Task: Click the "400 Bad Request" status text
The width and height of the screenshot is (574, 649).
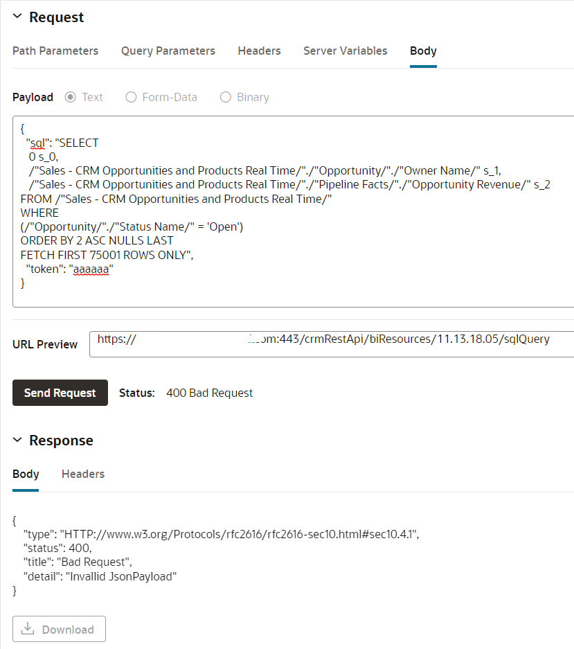Action: click(209, 393)
